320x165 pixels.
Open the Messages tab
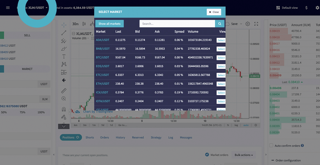pos(186,137)
